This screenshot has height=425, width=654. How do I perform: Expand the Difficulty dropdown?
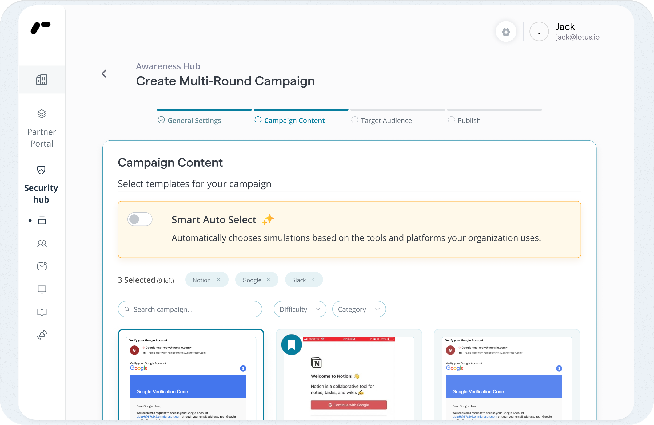[x=300, y=309]
